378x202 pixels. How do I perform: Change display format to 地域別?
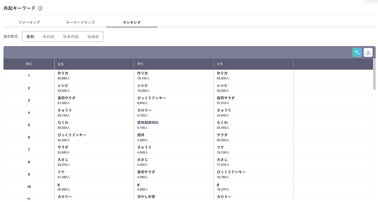click(x=93, y=37)
